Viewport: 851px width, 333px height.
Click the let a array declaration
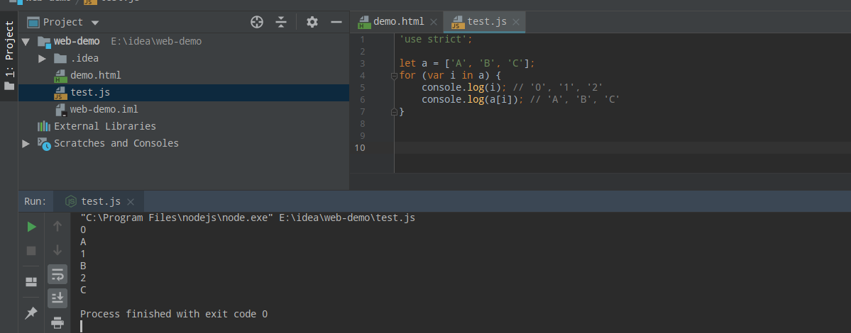click(x=467, y=63)
